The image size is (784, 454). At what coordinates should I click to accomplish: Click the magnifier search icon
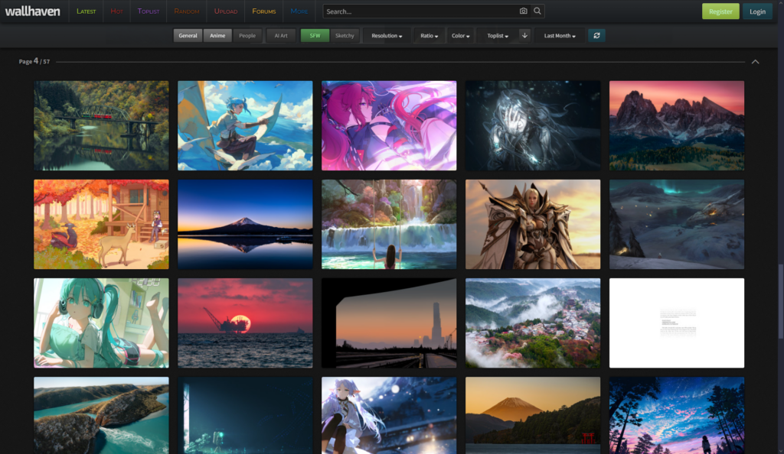(537, 11)
